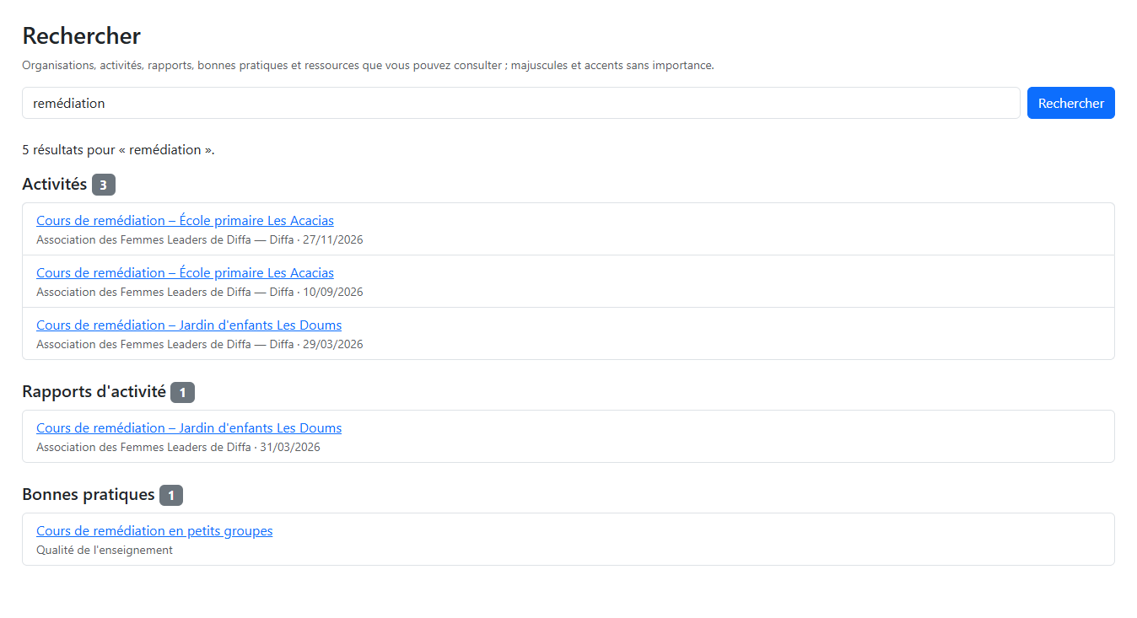Open the Acacias activity dated 10/09/2026
Screen dimensions: 1137x618
185,273
